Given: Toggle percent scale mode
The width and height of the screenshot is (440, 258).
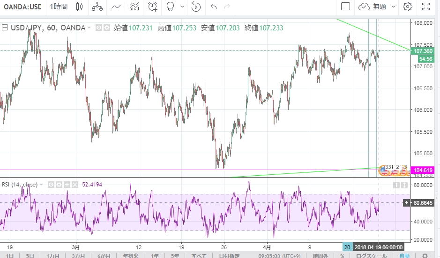Looking at the screenshot, I should [342, 256].
